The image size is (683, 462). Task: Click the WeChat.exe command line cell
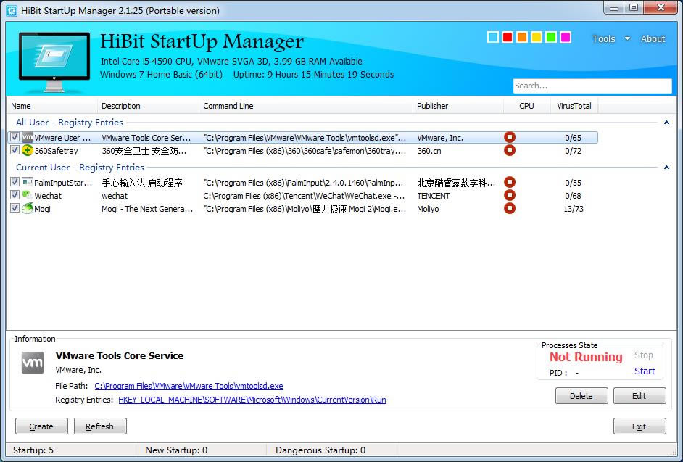click(x=304, y=196)
